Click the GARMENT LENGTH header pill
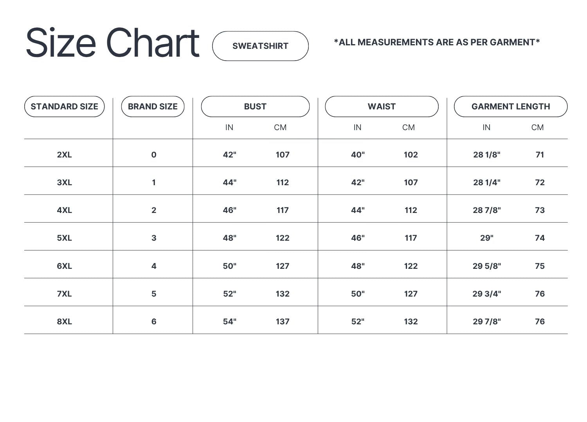Screen dimensions: 587x422 pyautogui.click(x=511, y=107)
